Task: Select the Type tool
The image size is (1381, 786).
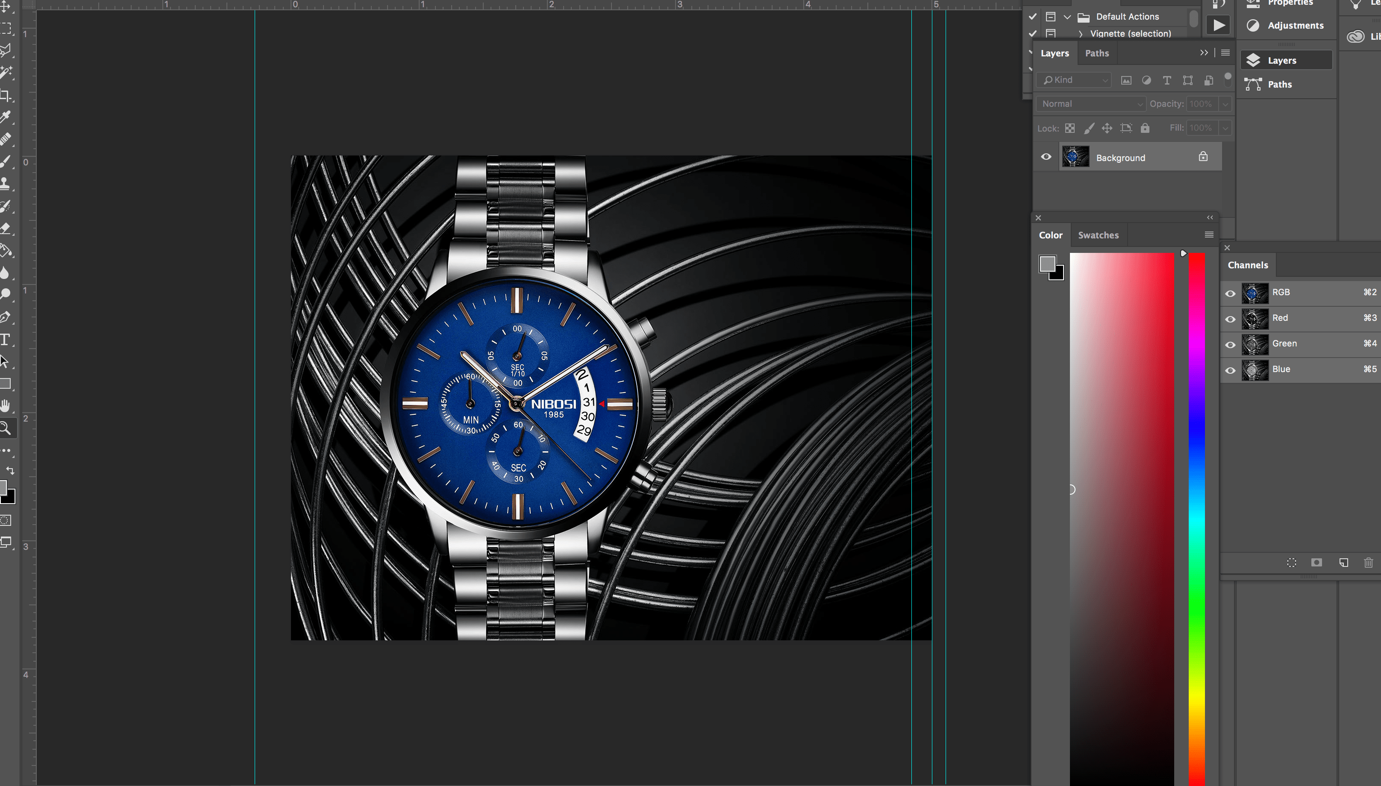Action: 6,340
